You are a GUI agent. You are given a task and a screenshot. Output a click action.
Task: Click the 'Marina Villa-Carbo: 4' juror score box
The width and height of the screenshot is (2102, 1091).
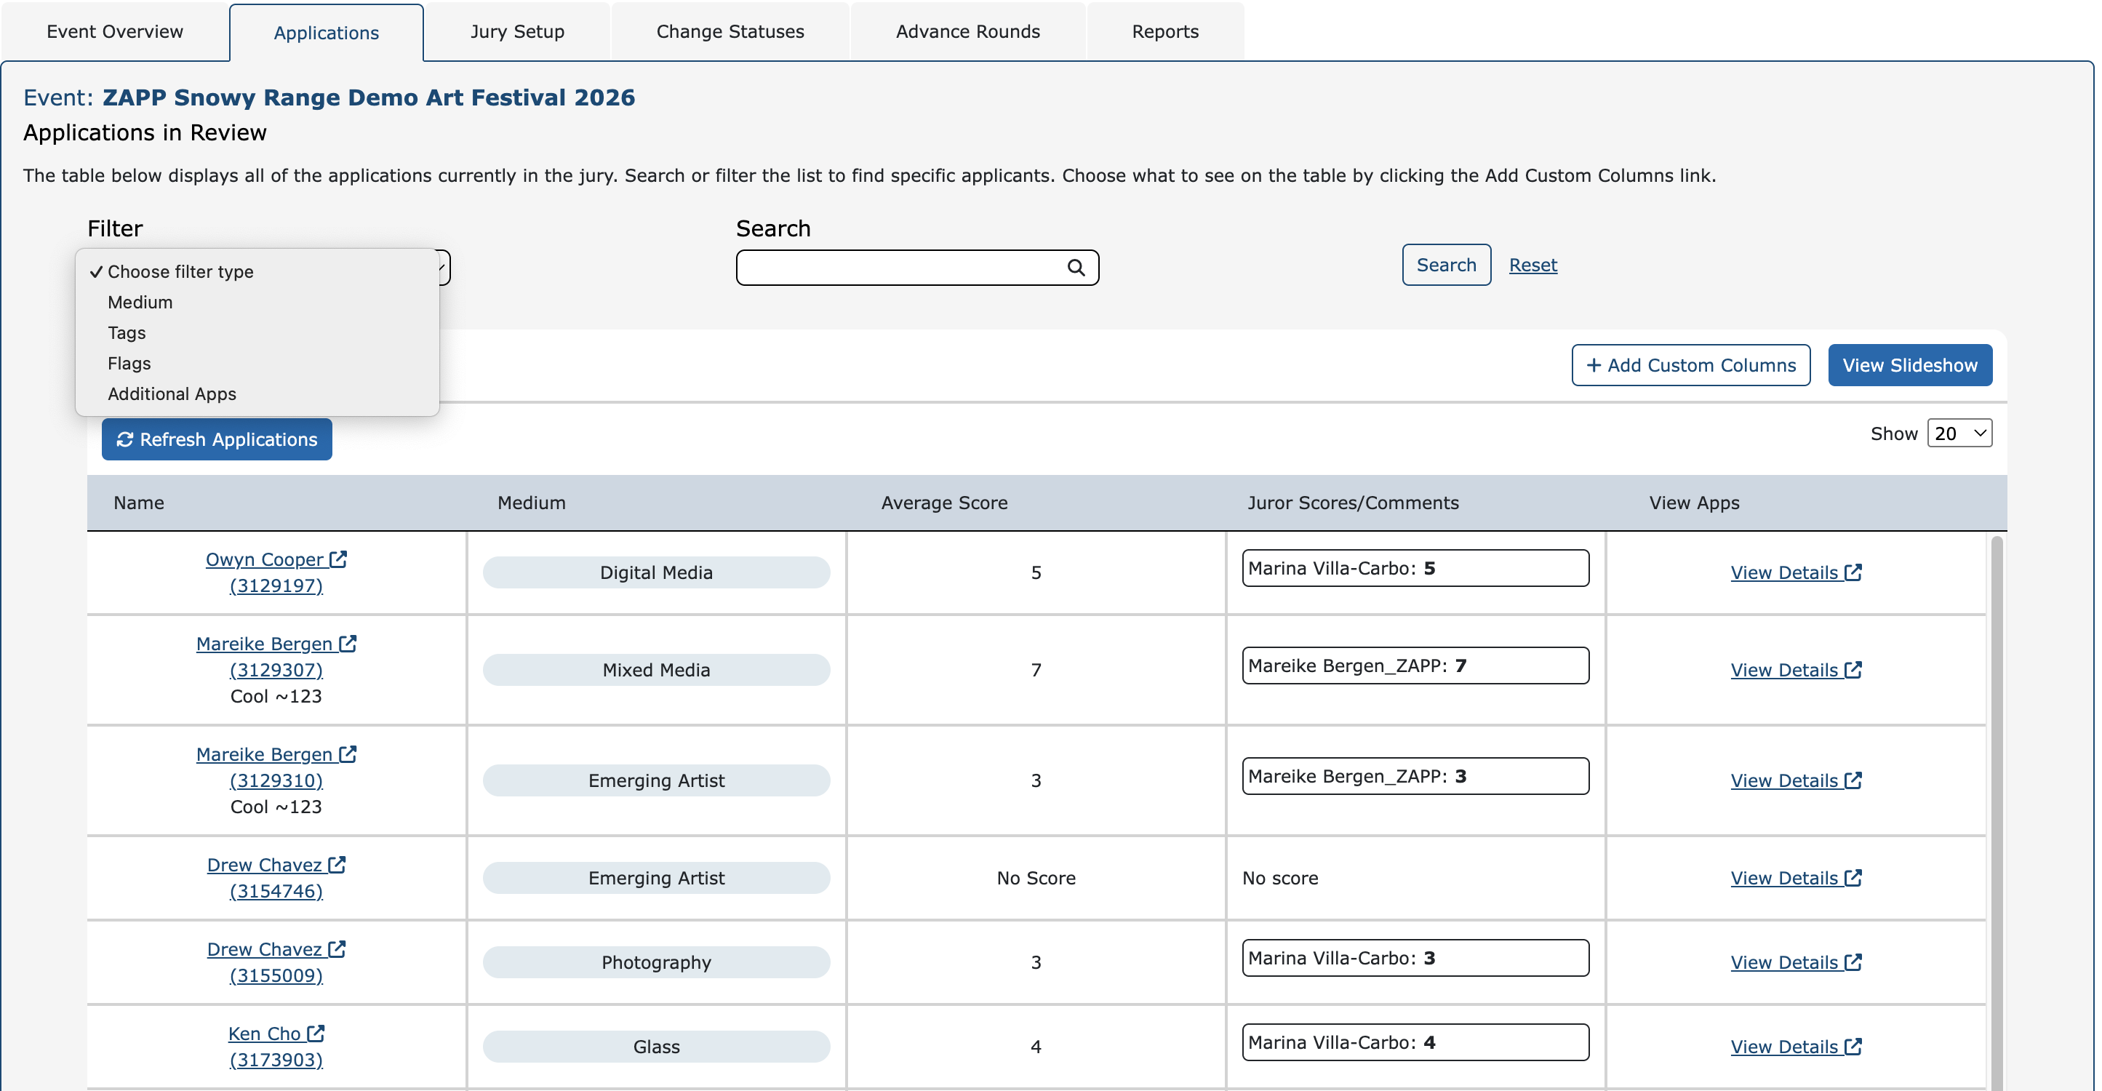(x=1415, y=1042)
